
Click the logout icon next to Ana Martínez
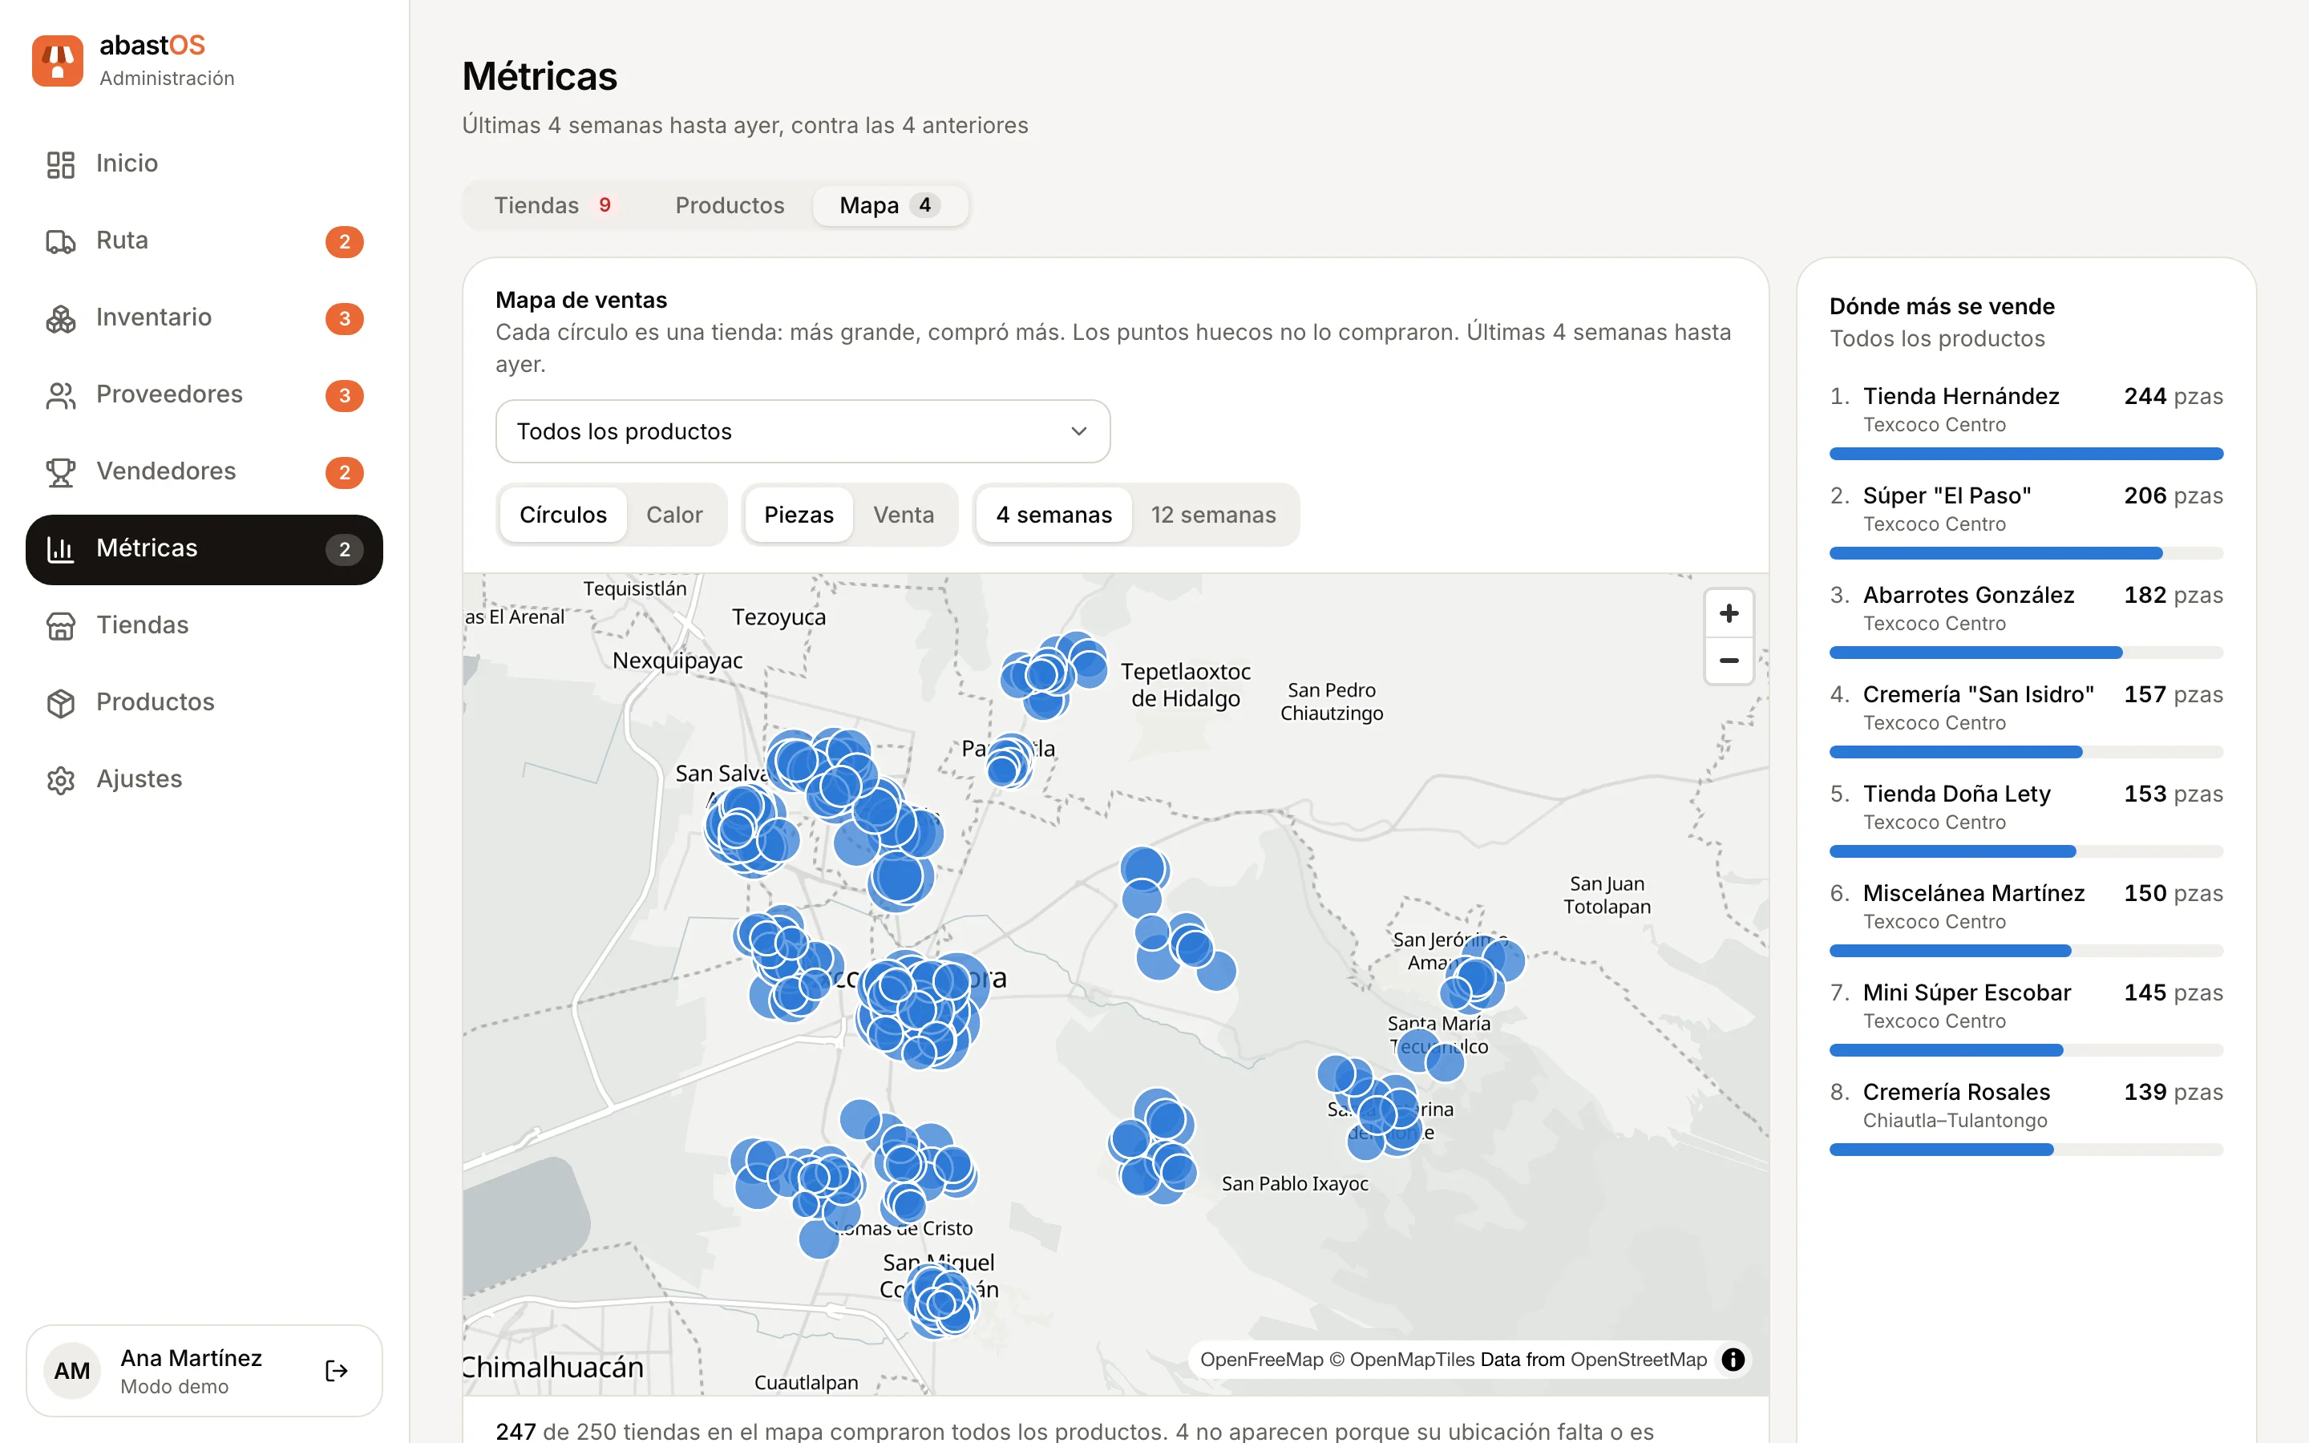pos(337,1371)
